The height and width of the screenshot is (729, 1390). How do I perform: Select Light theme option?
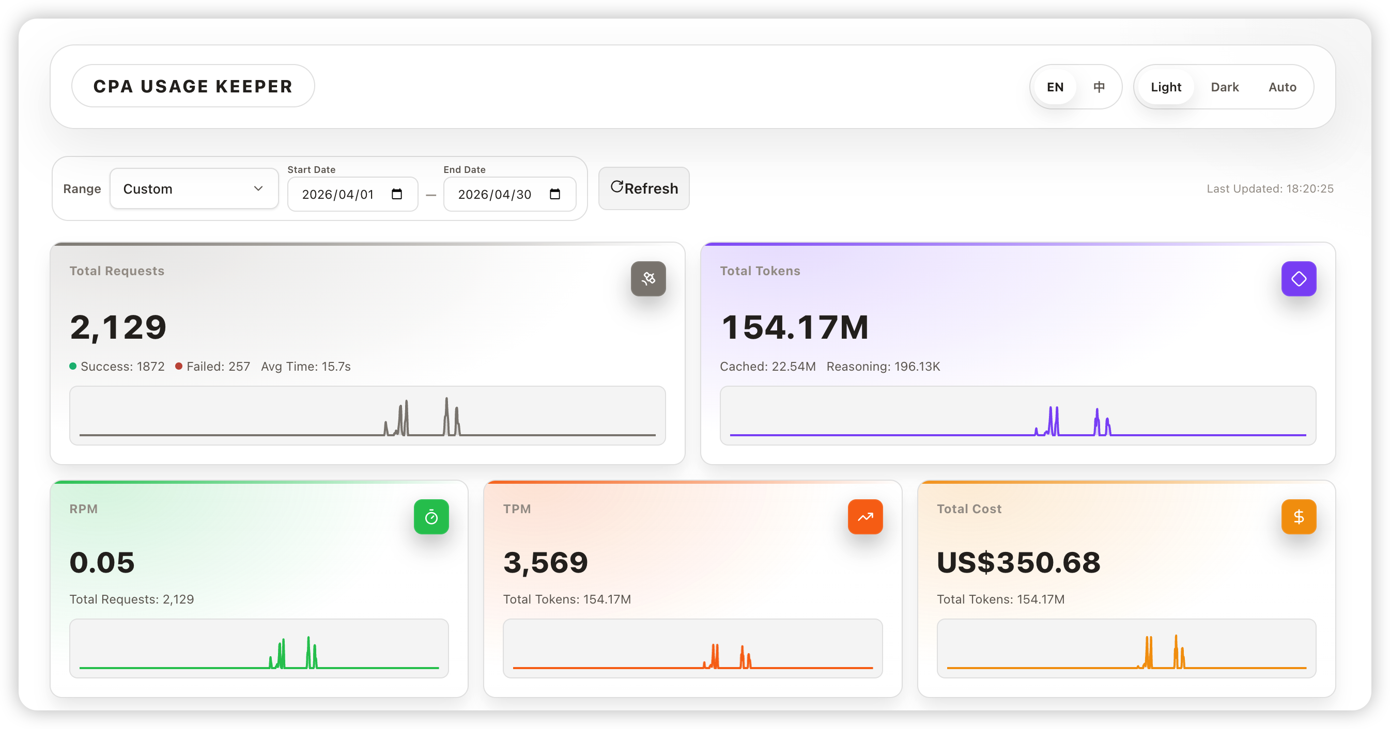point(1166,87)
